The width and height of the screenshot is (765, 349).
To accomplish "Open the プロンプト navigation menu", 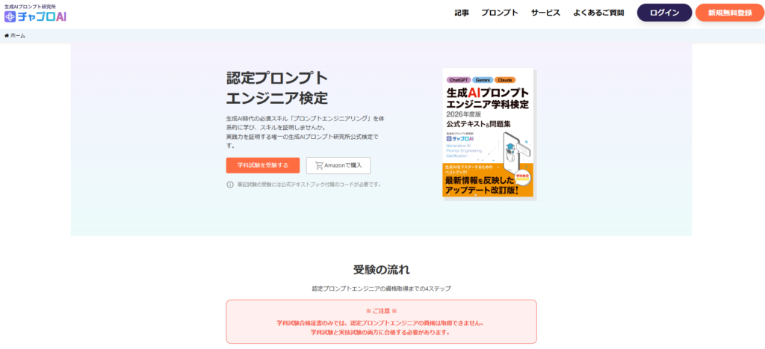I will coord(500,13).
